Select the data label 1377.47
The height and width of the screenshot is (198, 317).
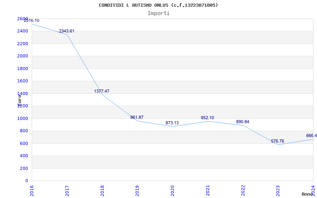tap(102, 91)
